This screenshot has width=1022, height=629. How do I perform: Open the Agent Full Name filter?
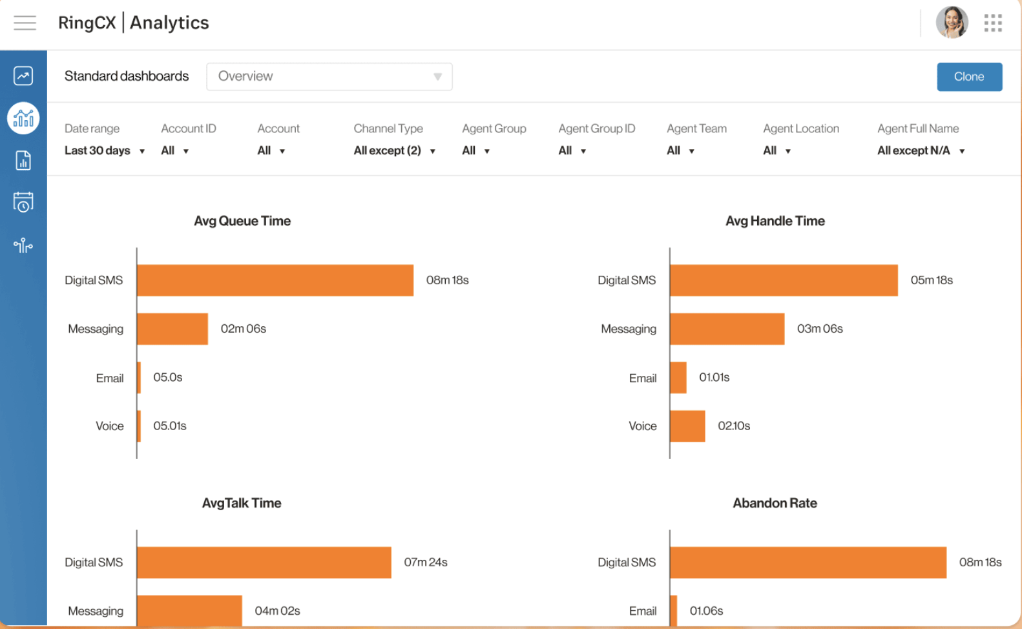pyautogui.click(x=921, y=150)
